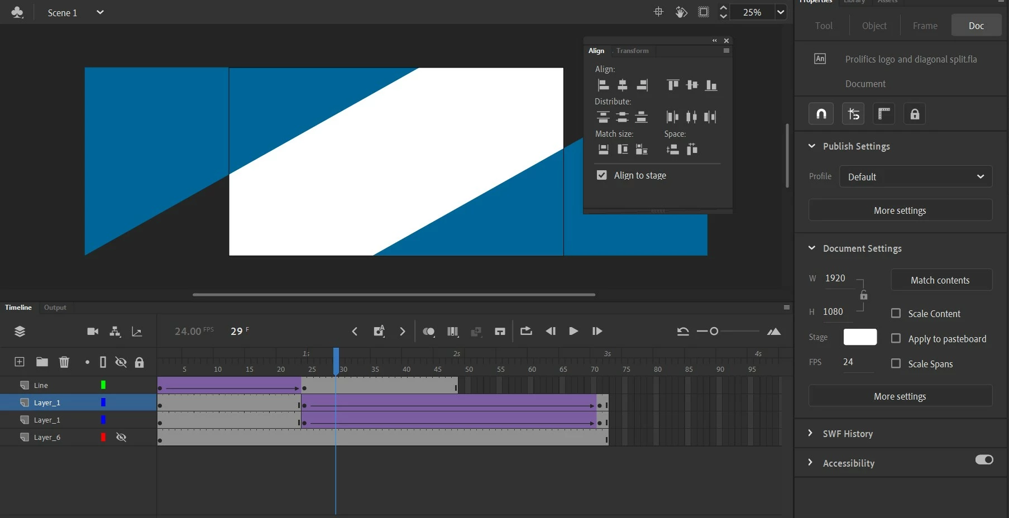Open the stage zoom percentage dropdown
Screen dimensions: 1009x518
[781, 12]
